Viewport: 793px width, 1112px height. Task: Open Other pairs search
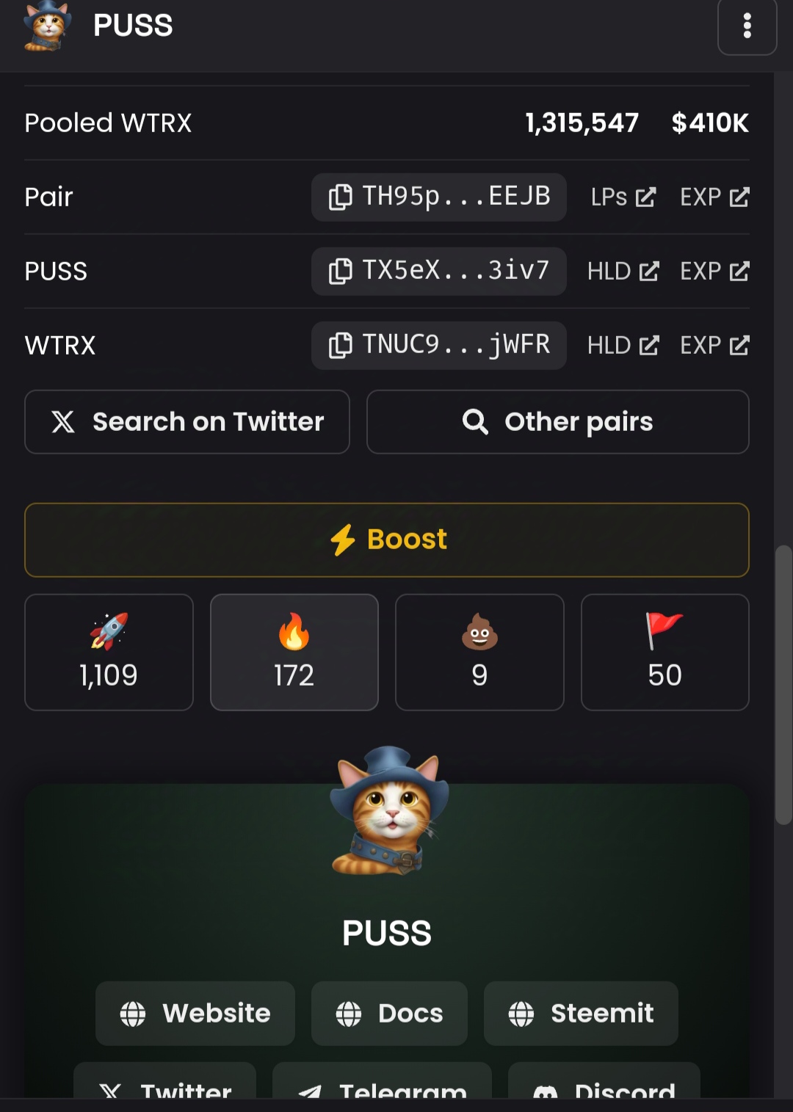[x=558, y=422]
